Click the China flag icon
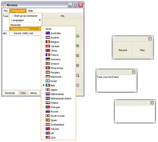The image size is (158, 142). click(x=48, y=51)
